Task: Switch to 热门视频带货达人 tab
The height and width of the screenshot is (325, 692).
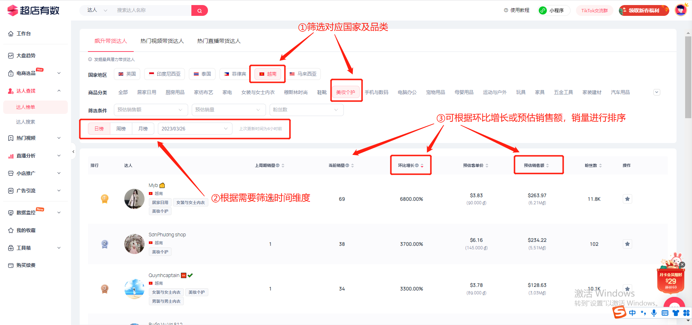Action: point(162,41)
